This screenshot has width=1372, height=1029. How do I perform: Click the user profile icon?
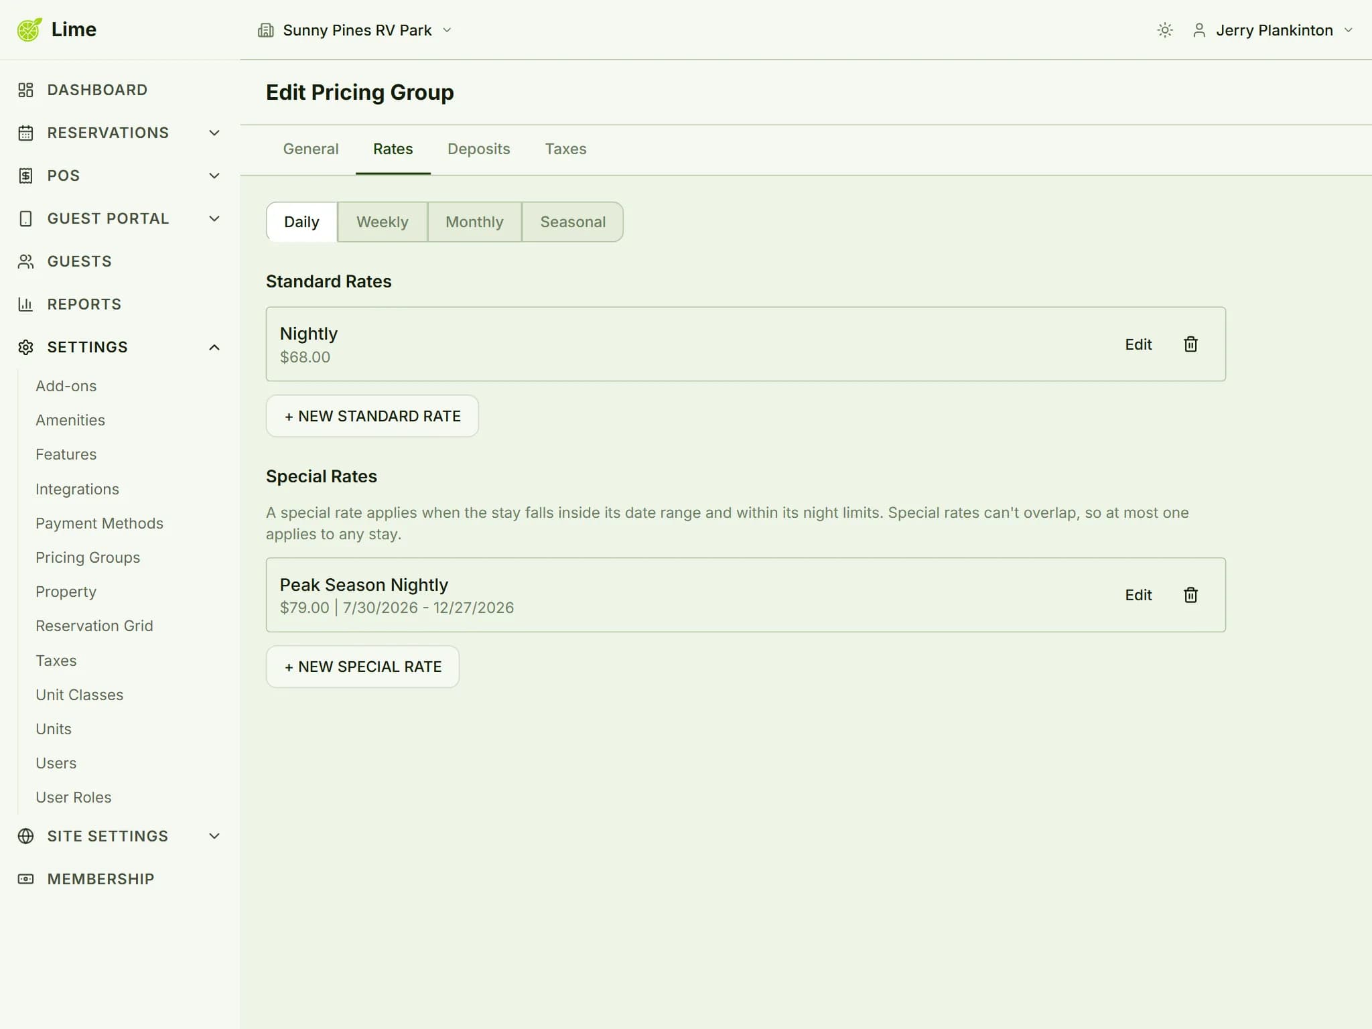tap(1199, 30)
